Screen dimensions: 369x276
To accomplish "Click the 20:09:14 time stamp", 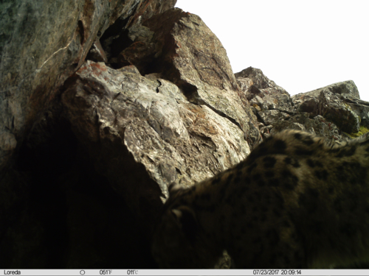I will 291,272.
